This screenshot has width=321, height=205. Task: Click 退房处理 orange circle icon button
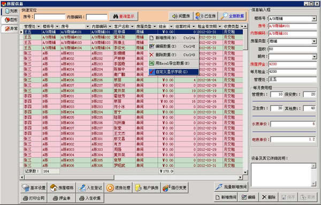click(x=119, y=187)
